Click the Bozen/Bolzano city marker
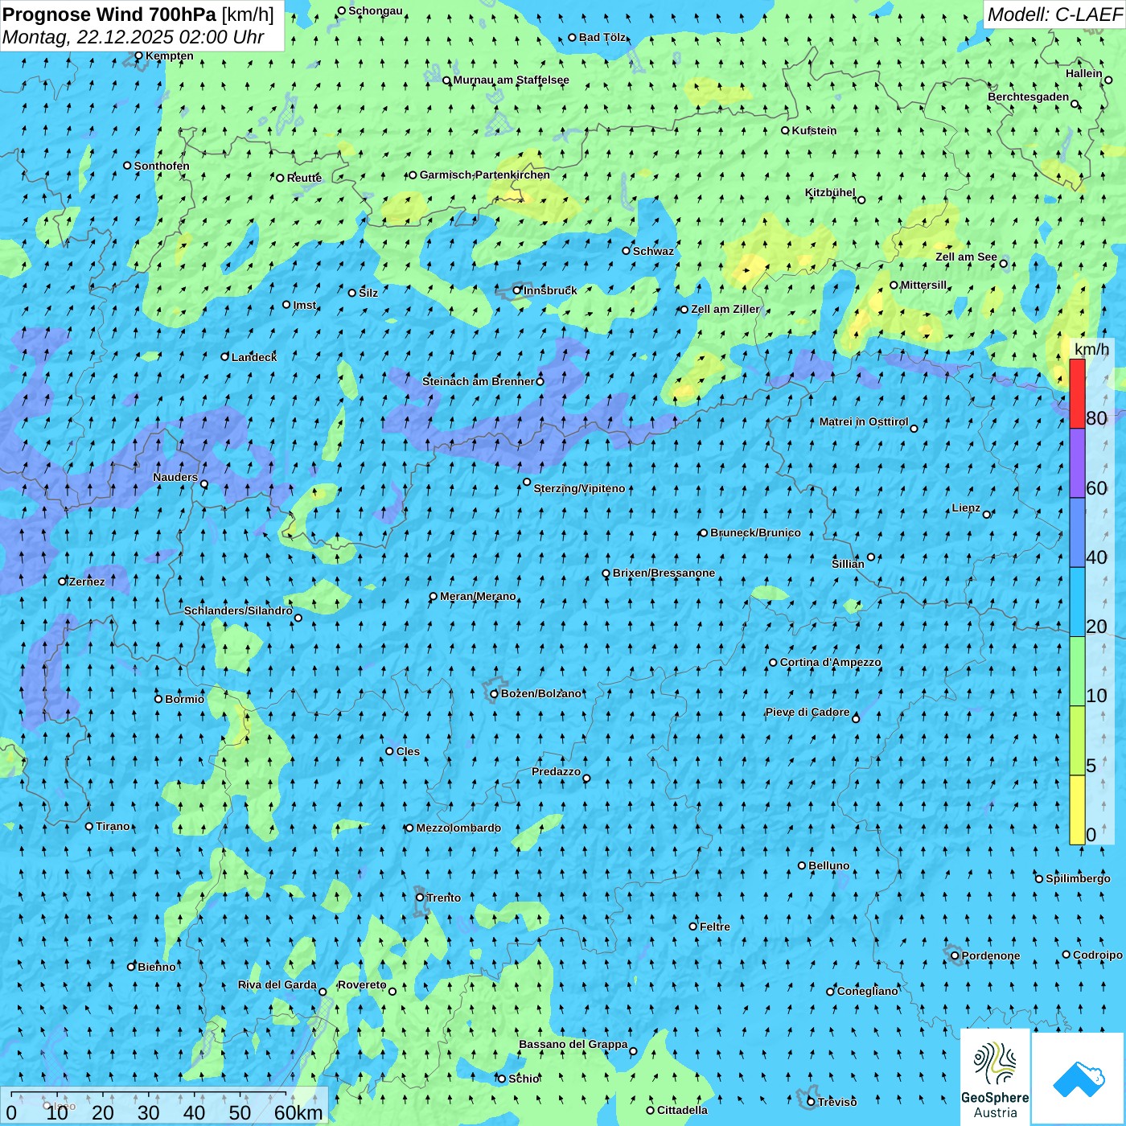Viewport: 1126px width, 1126px height. (x=495, y=694)
